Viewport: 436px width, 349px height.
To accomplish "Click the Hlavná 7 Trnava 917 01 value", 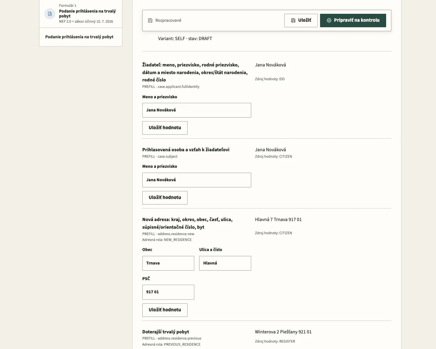I will [x=278, y=220].
